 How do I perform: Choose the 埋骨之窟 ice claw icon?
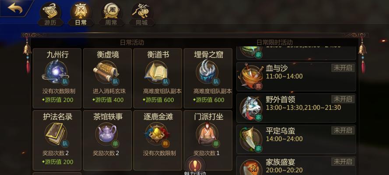(x=207, y=72)
